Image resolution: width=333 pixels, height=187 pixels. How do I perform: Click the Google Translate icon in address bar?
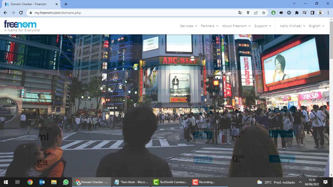click(x=240, y=12)
